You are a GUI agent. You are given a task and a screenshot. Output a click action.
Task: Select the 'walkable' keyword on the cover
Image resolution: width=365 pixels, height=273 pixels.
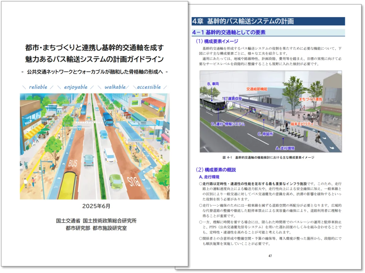click(115, 87)
